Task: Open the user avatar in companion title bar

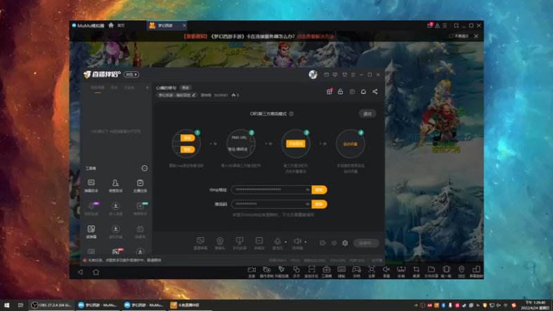Action: coord(313,75)
